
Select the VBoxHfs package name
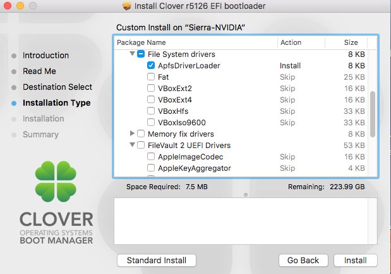point(173,111)
